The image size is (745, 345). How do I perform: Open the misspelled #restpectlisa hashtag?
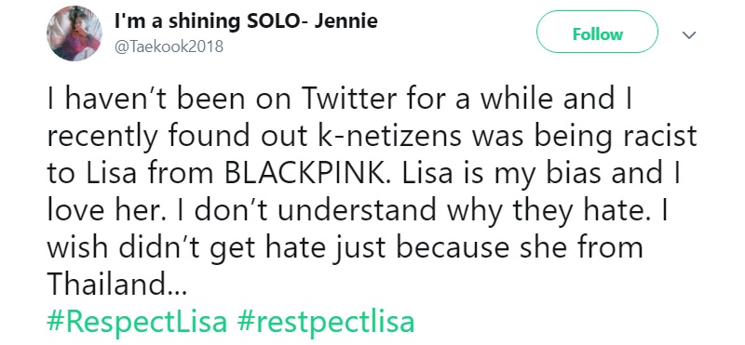click(325, 321)
